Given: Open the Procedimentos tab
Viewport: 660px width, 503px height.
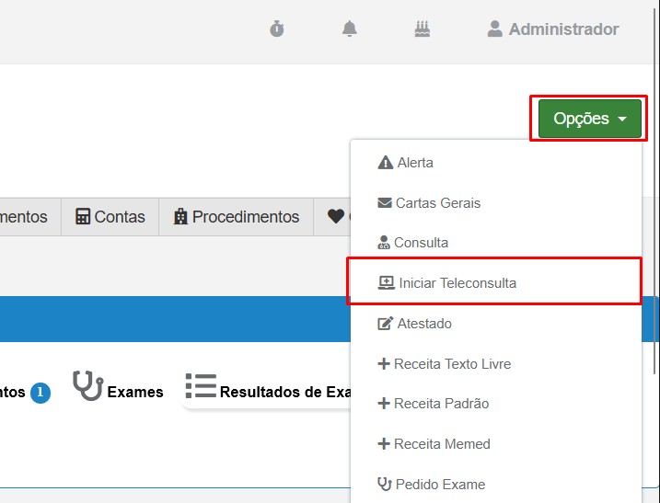Looking at the screenshot, I should tap(236, 217).
